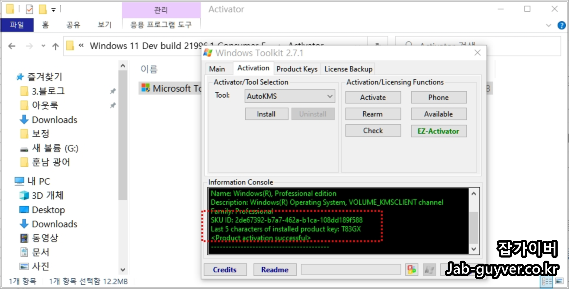Open the 3D 개체 folder
Image resolution: width=569 pixels, height=289 pixels.
pyautogui.click(x=41, y=196)
